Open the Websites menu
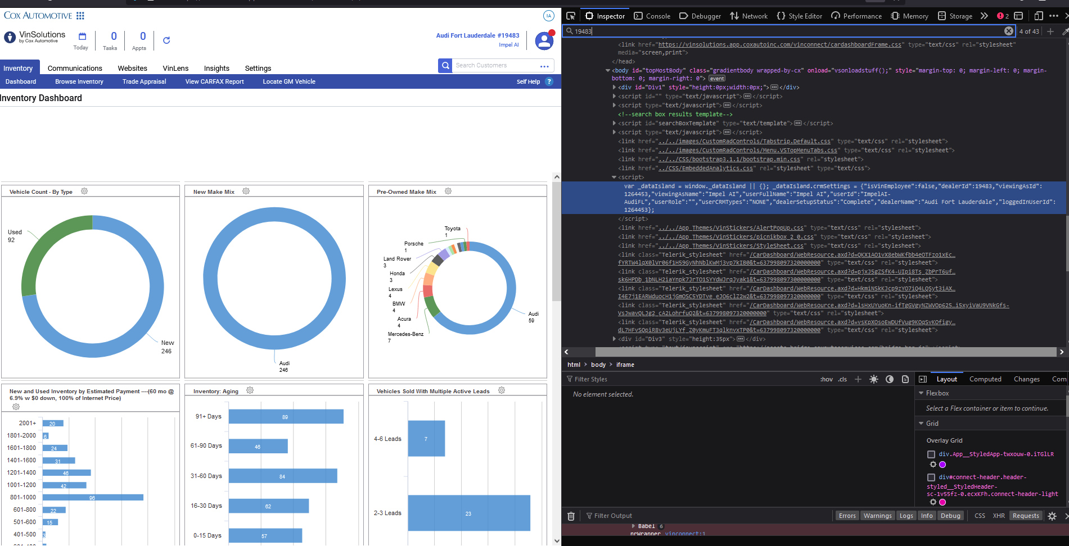 coord(132,68)
